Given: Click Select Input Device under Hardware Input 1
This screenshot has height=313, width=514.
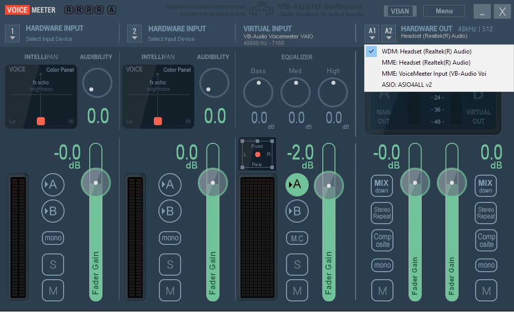Looking at the screenshot, I should click(x=49, y=39).
